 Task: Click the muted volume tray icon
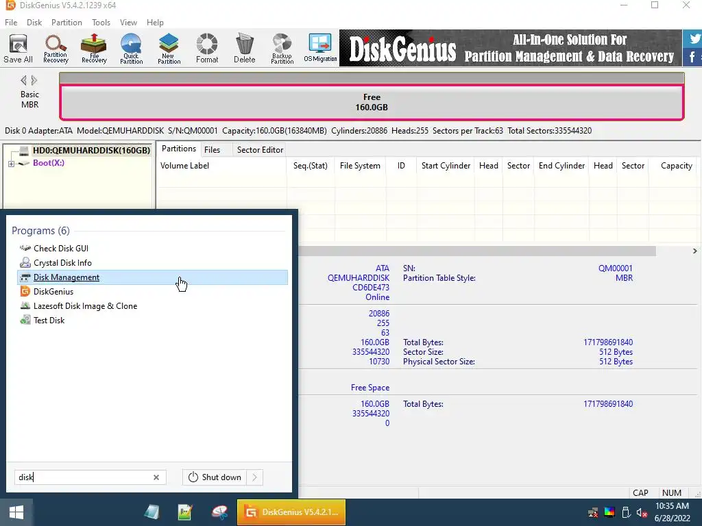642,512
